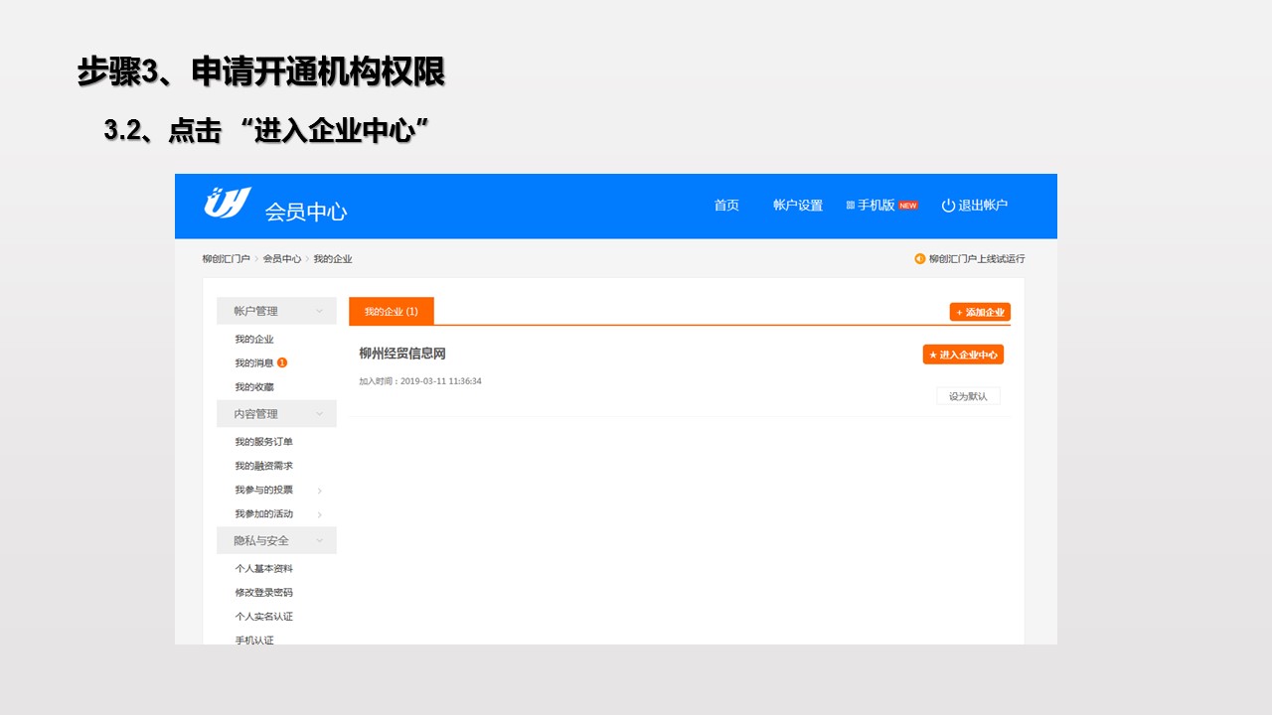
Task: Click the NEW badge next to 手机版
Action: coord(908,206)
